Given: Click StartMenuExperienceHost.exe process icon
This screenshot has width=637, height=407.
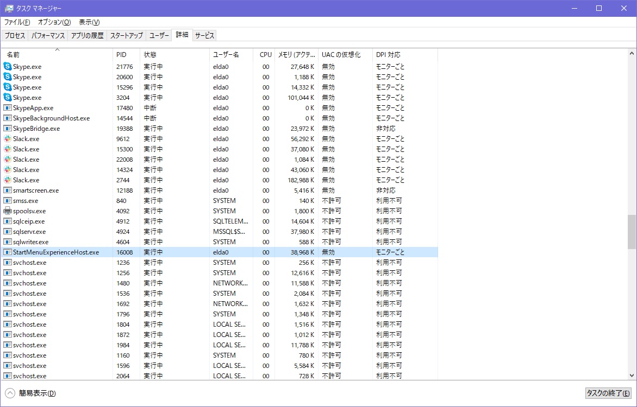Looking at the screenshot, I should (x=7, y=252).
